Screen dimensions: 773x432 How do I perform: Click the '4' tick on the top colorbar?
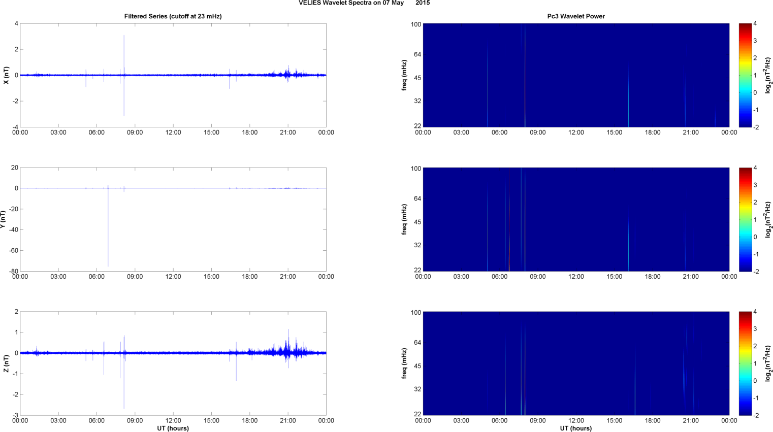pyautogui.click(x=755, y=23)
